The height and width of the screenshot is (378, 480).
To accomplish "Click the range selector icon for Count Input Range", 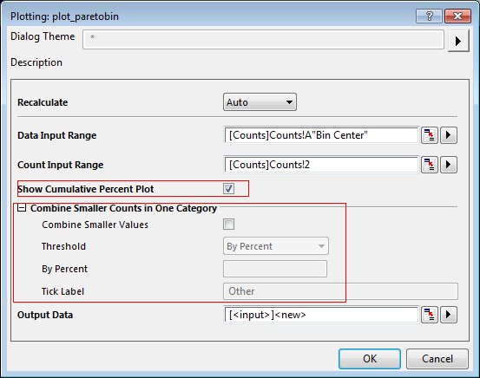I will tap(430, 165).
